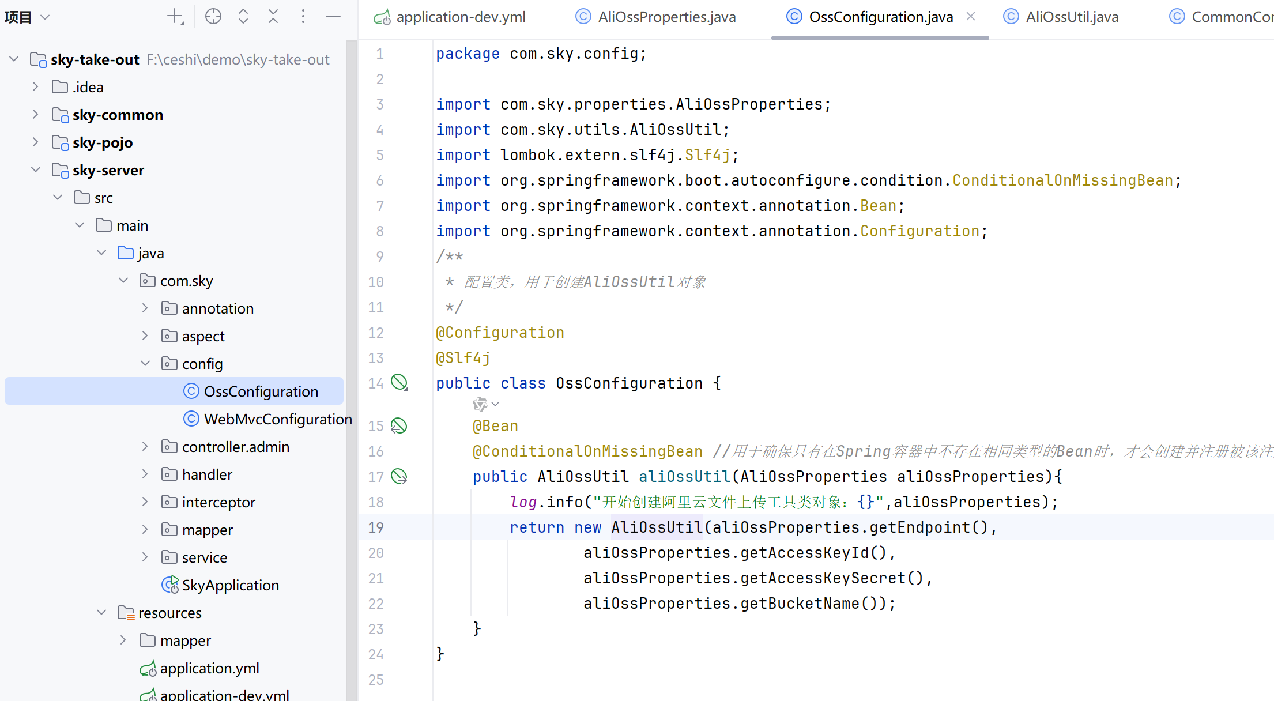
Task: Open the AI inlay hint above @Bean
Action: click(485, 404)
